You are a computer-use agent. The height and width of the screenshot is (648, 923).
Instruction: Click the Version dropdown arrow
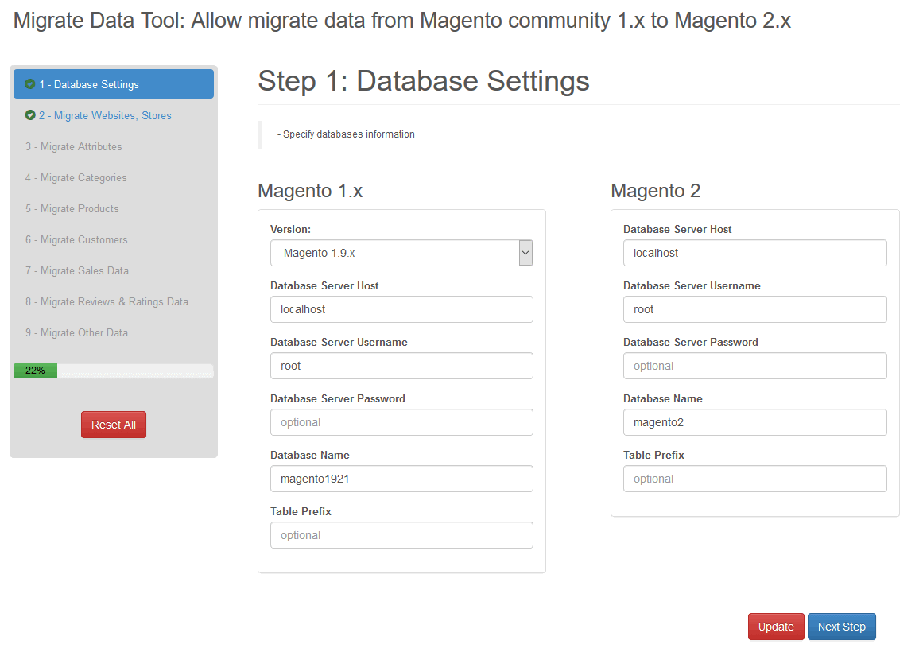pos(525,253)
